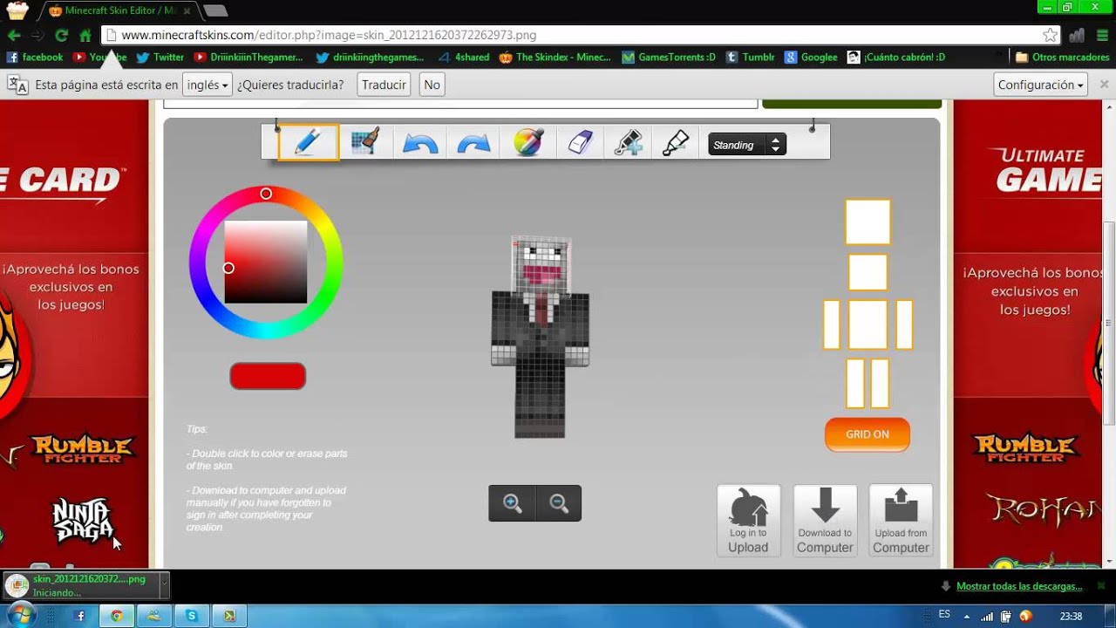Open facebook bookmark
The image size is (1116, 628).
click(35, 58)
